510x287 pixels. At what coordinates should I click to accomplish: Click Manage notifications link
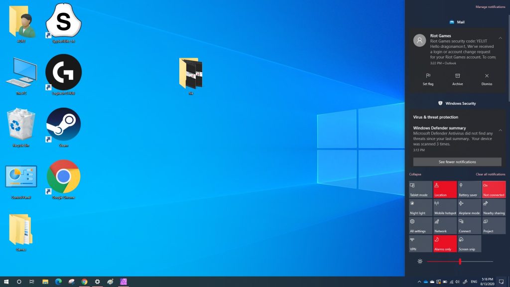point(490,7)
